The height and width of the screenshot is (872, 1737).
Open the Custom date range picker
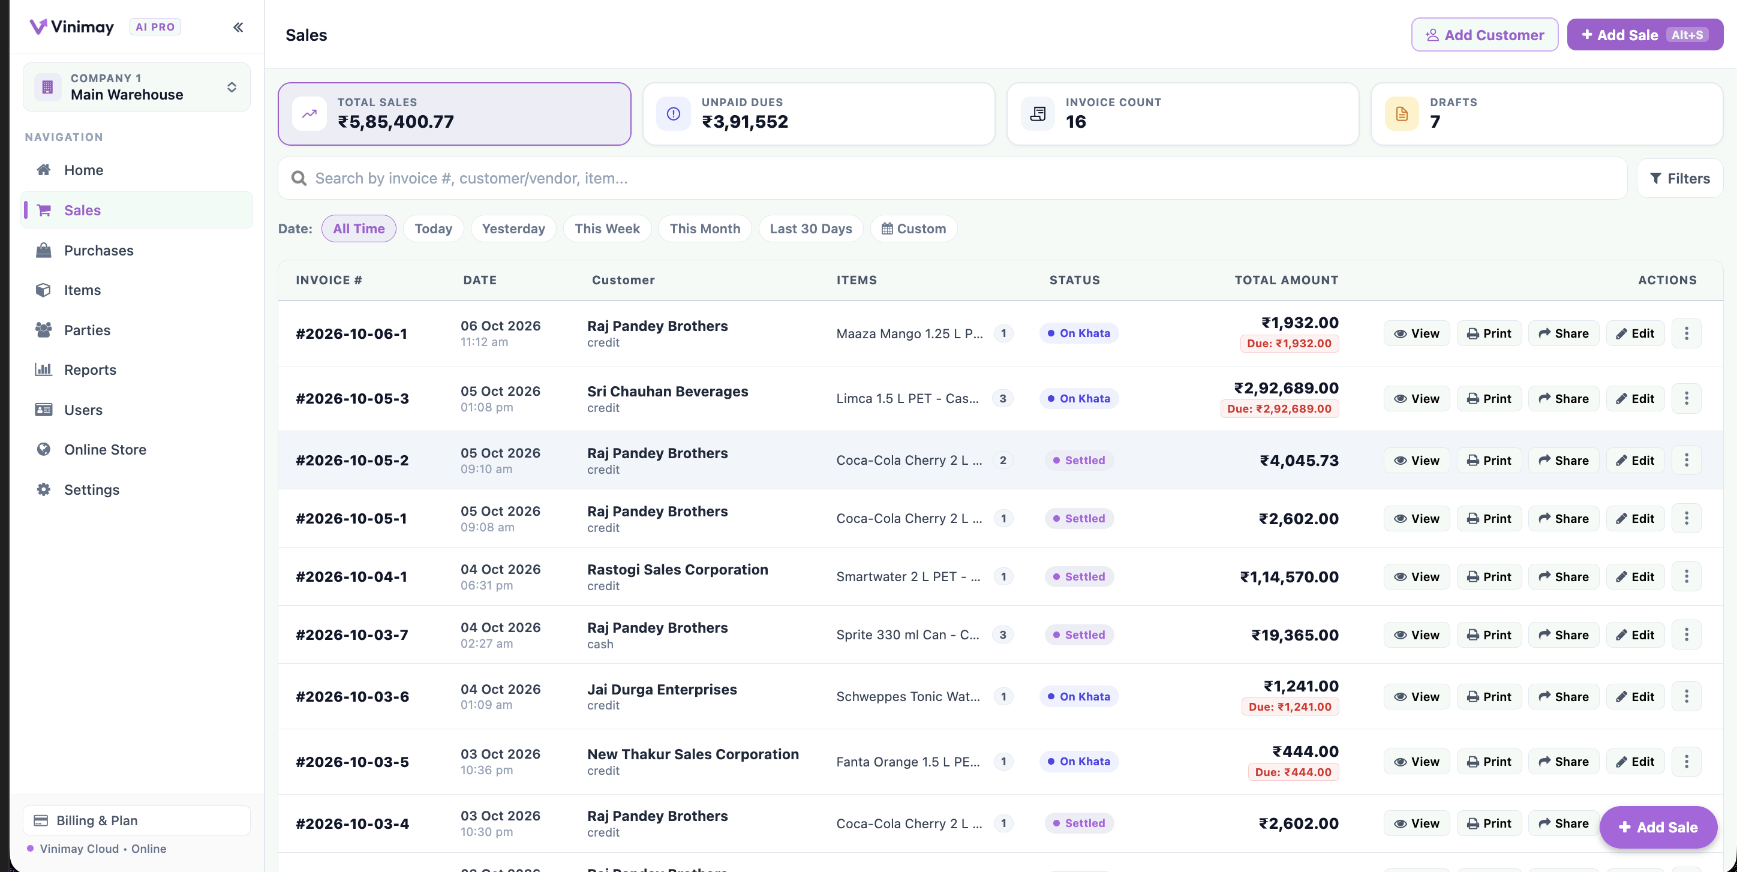point(913,228)
